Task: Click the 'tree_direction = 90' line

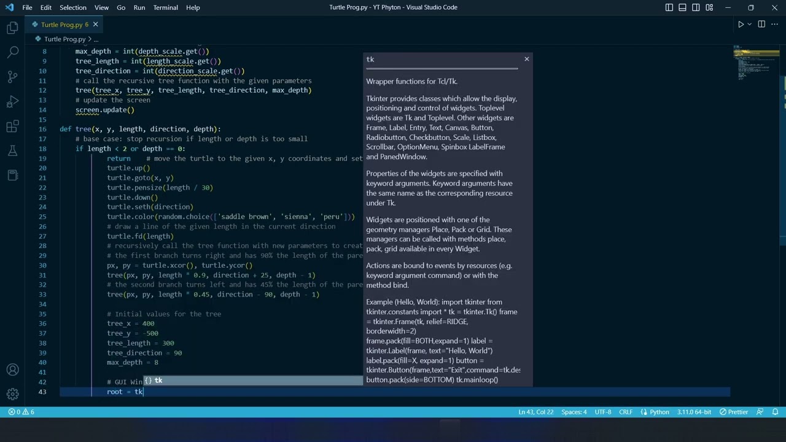Action: 144,353
